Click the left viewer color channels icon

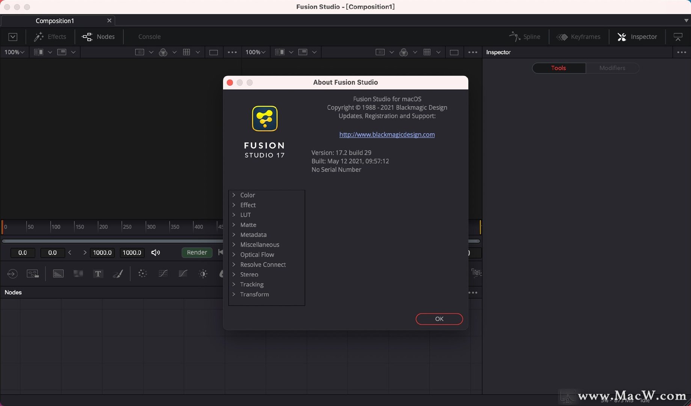click(x=163, y=52)
